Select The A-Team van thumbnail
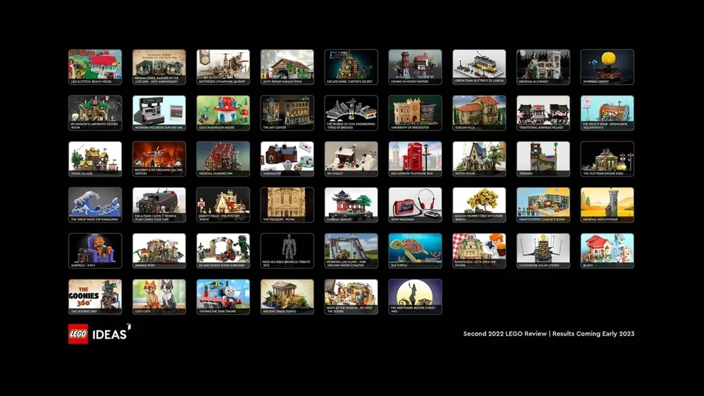Screen dimensions: 704x396 coord(159,205)
